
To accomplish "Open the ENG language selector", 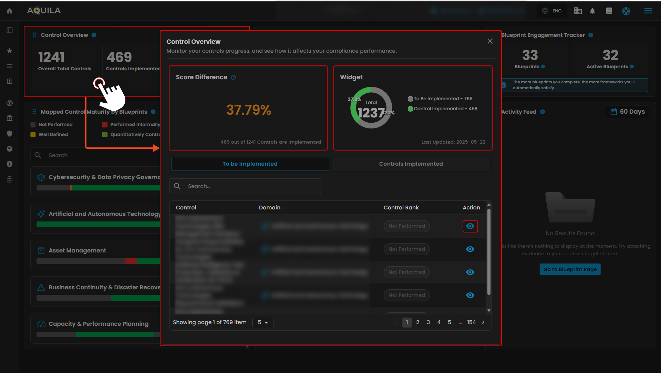I will click(x=552, y=11).
